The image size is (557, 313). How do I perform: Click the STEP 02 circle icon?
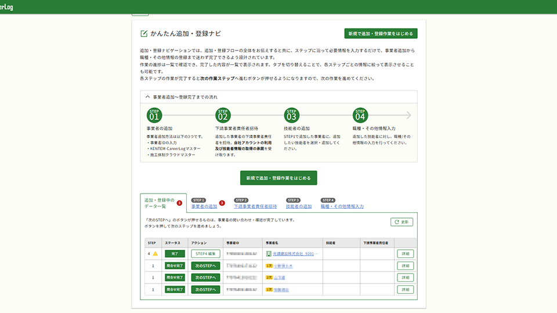pyautogui.click(x=223, y=115)
